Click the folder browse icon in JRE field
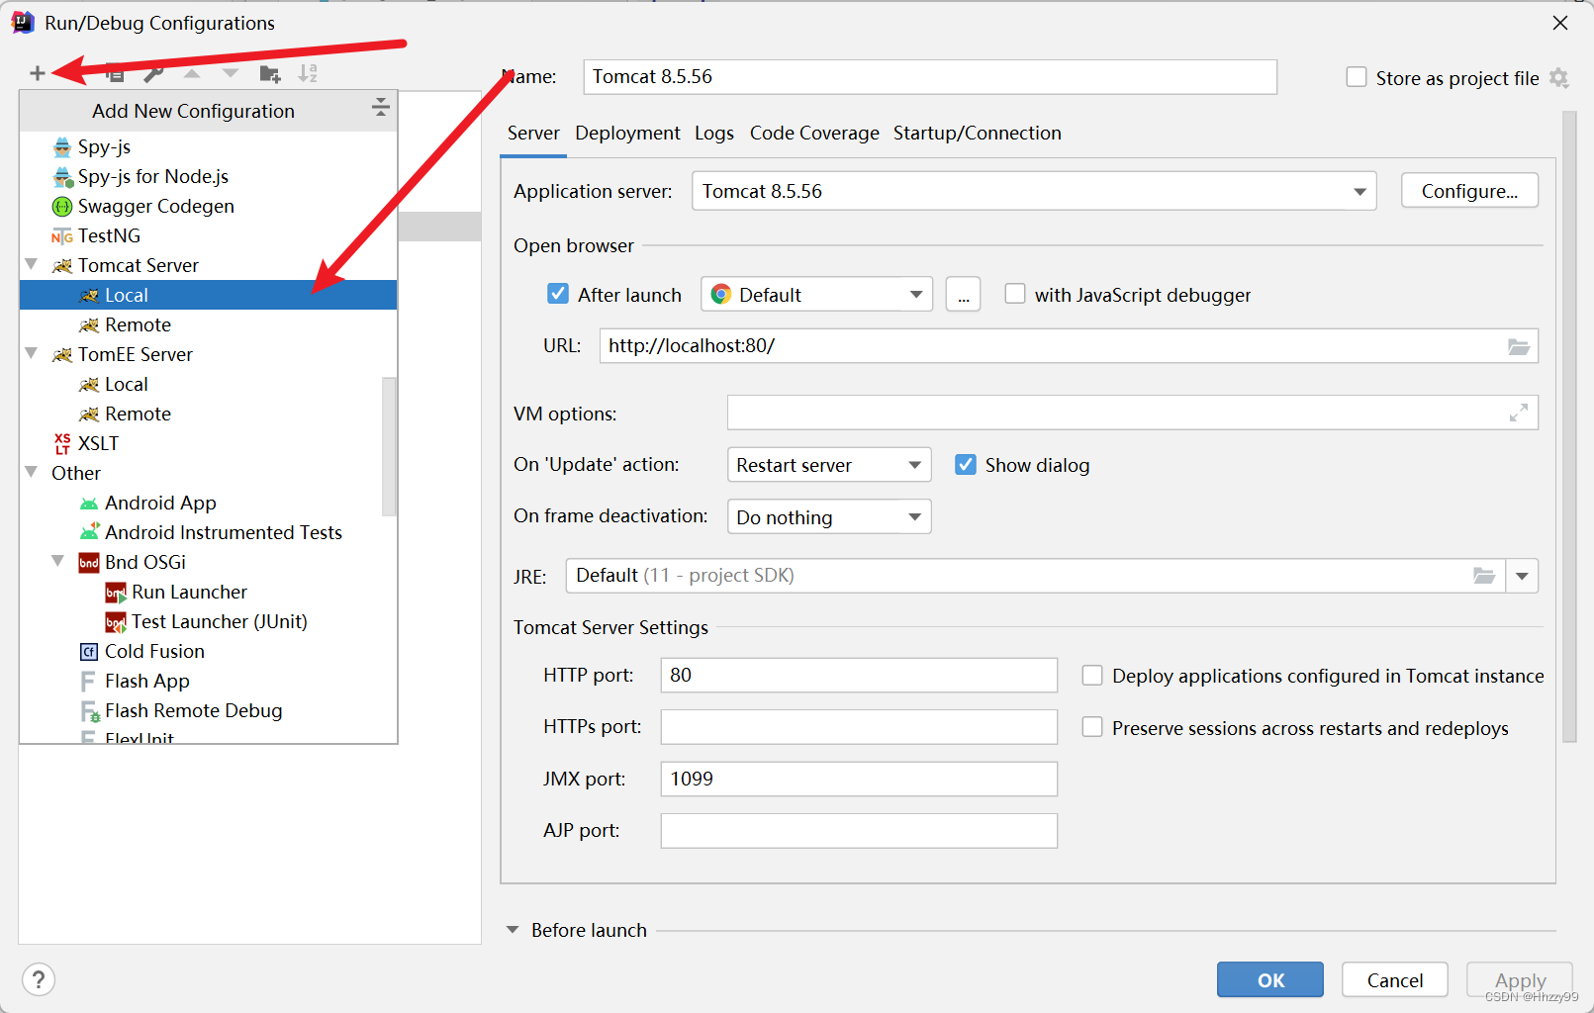1594x1013 pixels. pos(1483,576)
